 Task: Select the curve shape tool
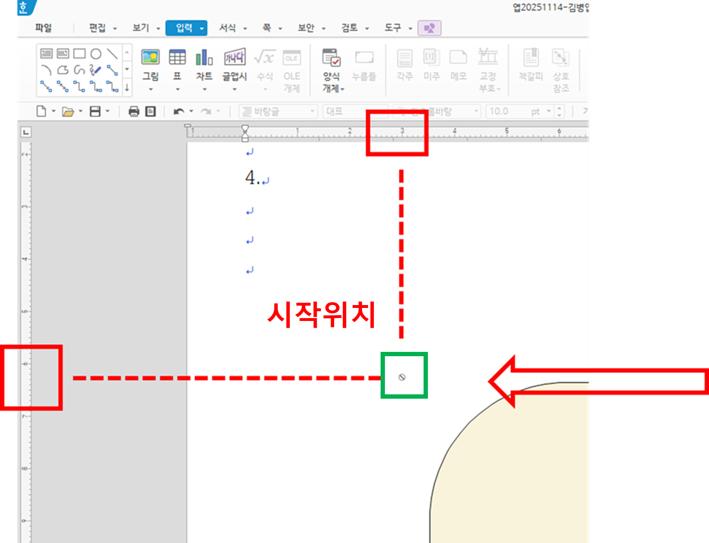click(79, 70)
